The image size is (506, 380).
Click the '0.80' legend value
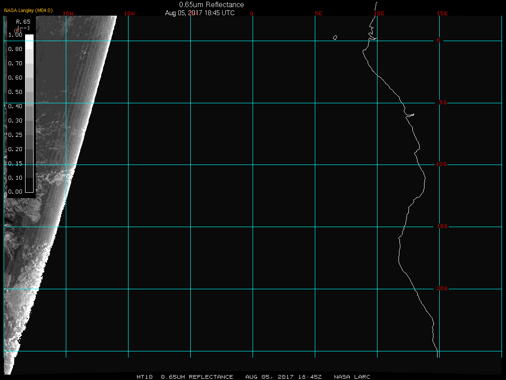coord(15,49)
